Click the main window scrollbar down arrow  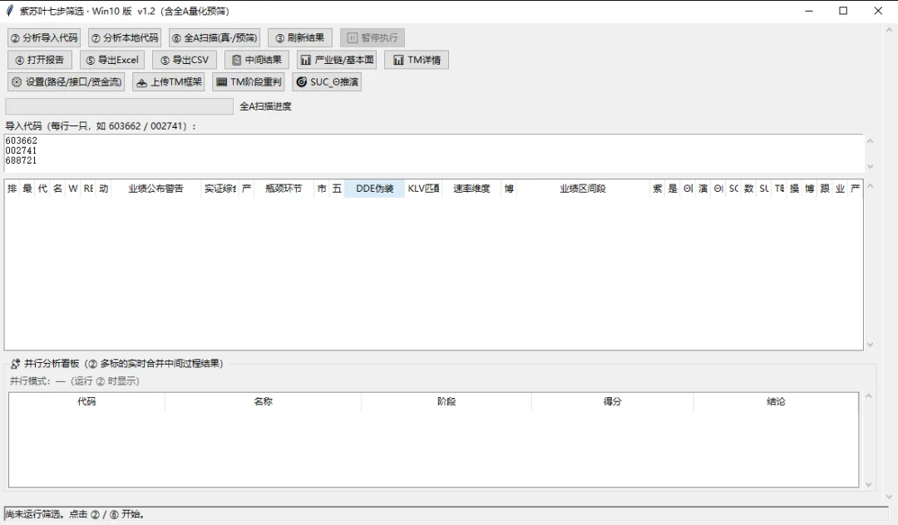(889, 497)
